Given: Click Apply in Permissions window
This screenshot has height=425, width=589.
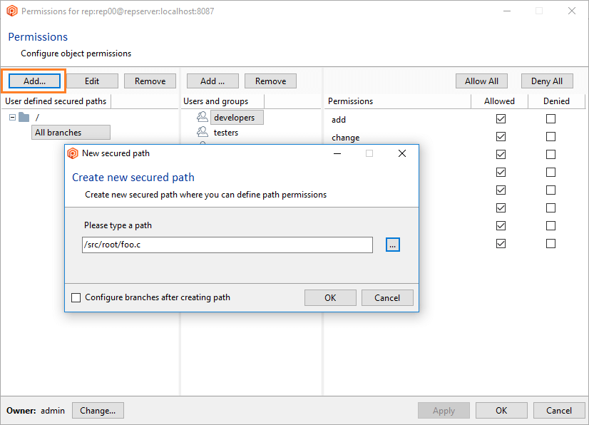Looking at the screenshot, I should 444,410.
